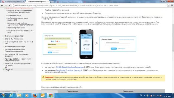Expand the Визуальный редактор section
Screen dimensions: 174x98
coord(14,36)
